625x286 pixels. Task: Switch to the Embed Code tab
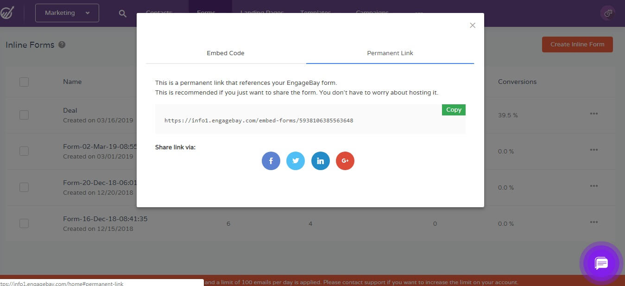tap(226, 53)
